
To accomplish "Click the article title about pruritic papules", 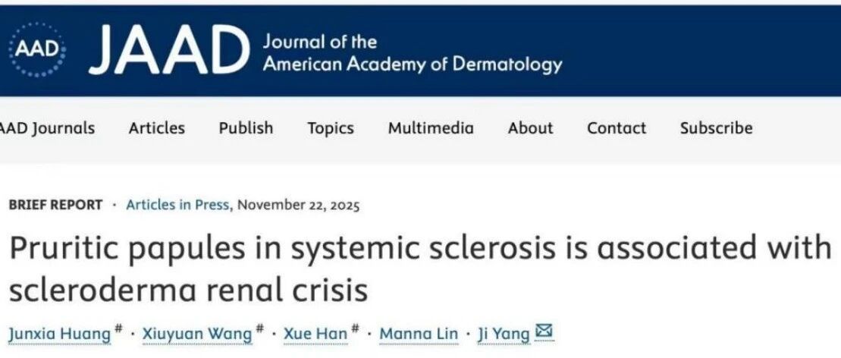I will [419, 268].
